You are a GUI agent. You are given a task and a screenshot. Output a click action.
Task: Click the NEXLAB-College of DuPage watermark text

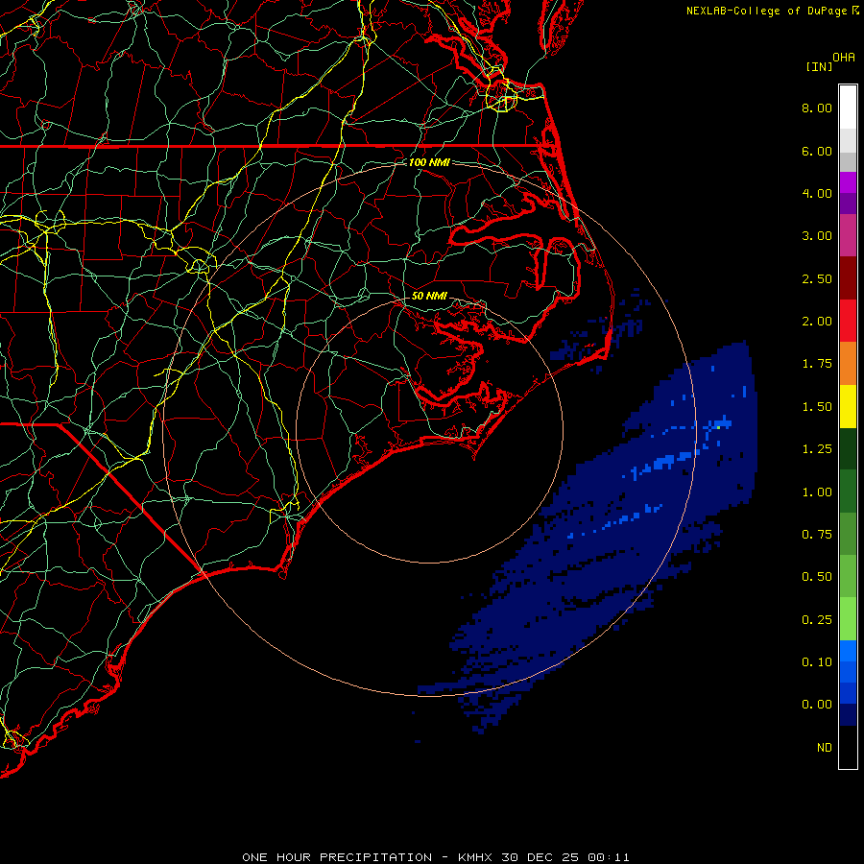pyautogui.click(x=767, y=11)
